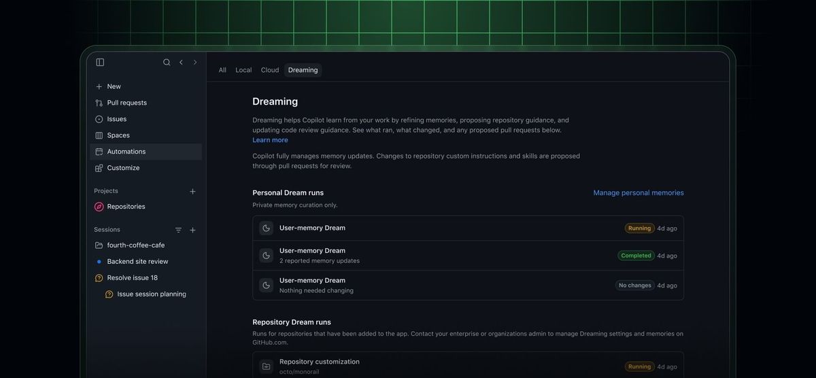816x378 pixels.
Task: Click the octo/monorail repository text
Action: pos(299,372)
